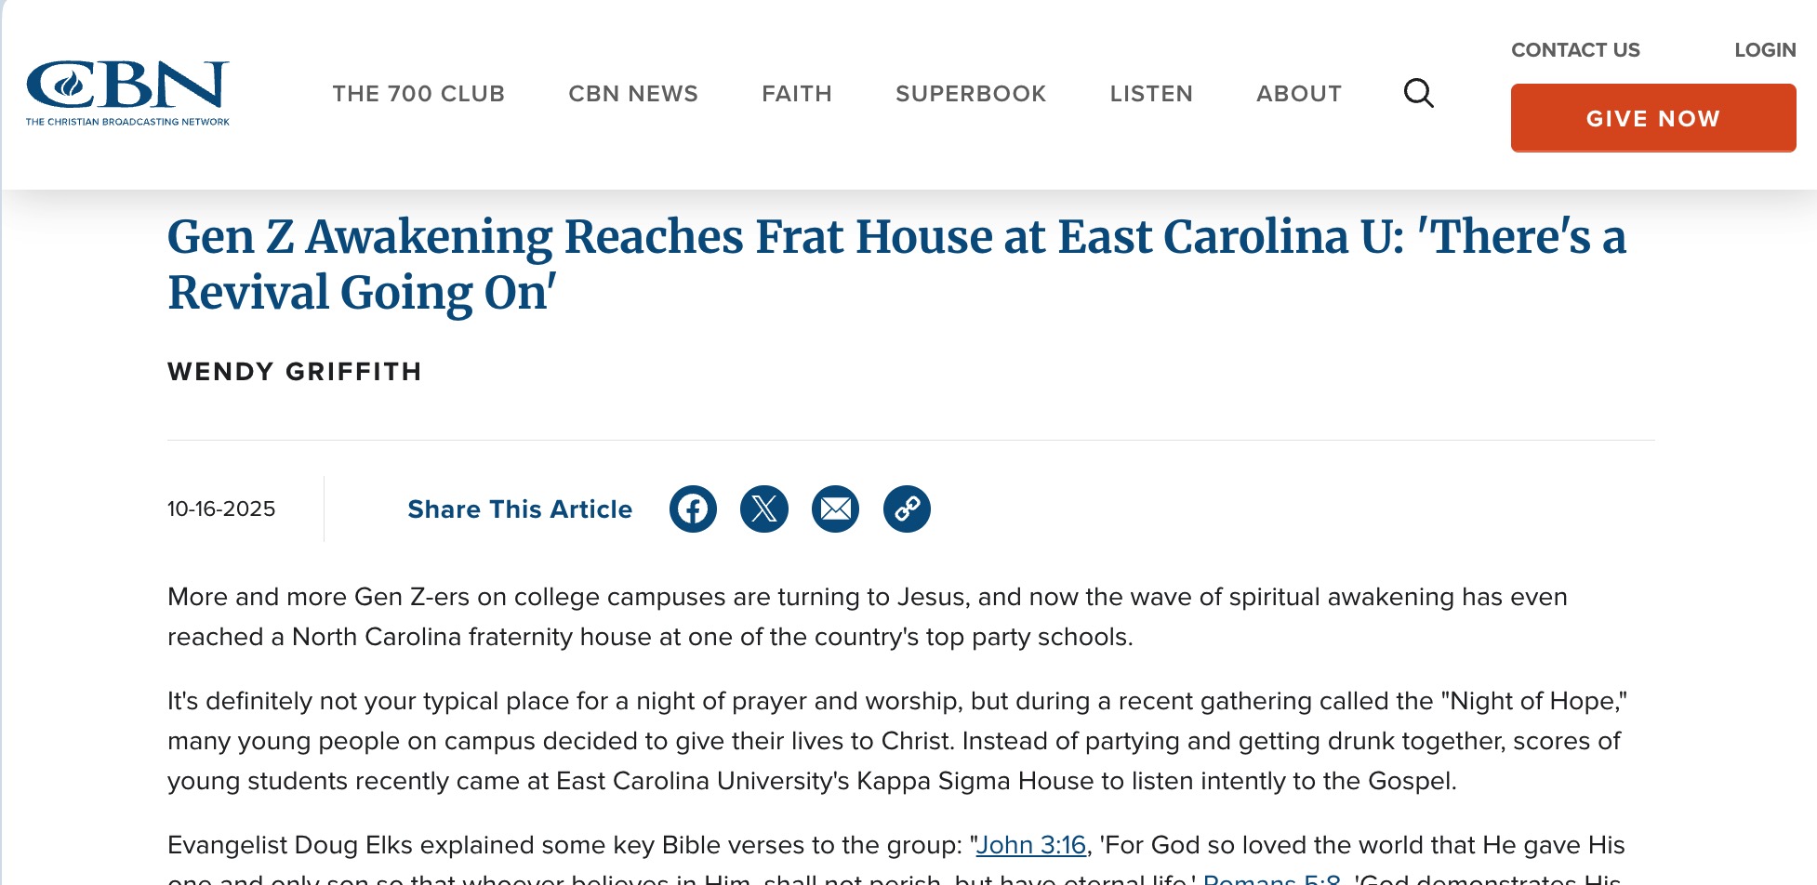Copy the article link with the chain icon
The width and height of the screenshot is (1817, 885).
(907, 509)
